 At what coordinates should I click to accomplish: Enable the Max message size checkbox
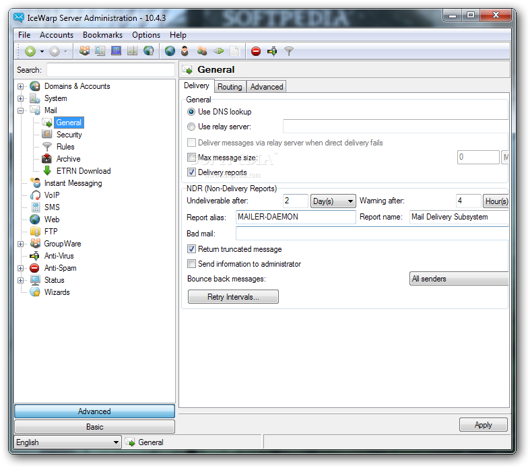pyautogui.click(x=191, y=158)
